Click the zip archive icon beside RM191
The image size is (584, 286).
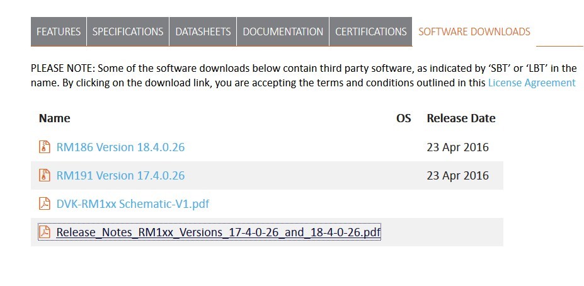point(44,175)
